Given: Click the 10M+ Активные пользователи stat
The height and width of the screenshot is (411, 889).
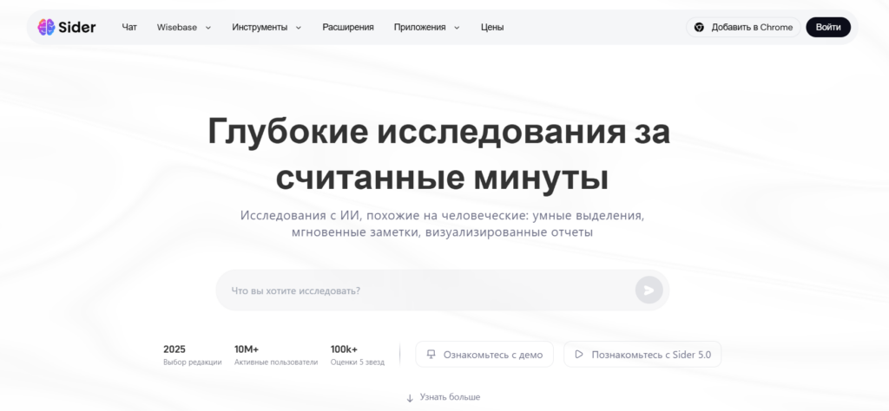Looking at the screenshot, I should click(275, 355).
